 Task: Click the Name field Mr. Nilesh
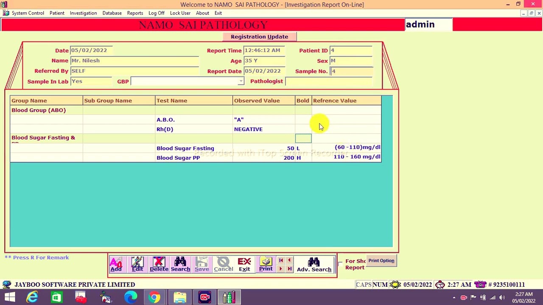click(x=134, y=61)
